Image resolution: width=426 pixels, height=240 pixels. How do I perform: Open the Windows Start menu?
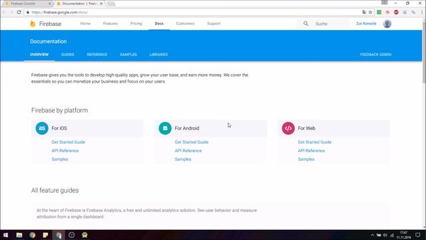coord(5,235)
